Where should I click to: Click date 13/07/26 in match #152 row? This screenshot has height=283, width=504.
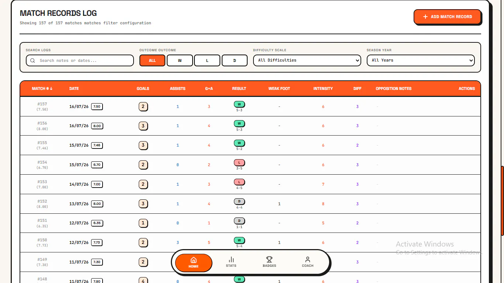point(79,204)
